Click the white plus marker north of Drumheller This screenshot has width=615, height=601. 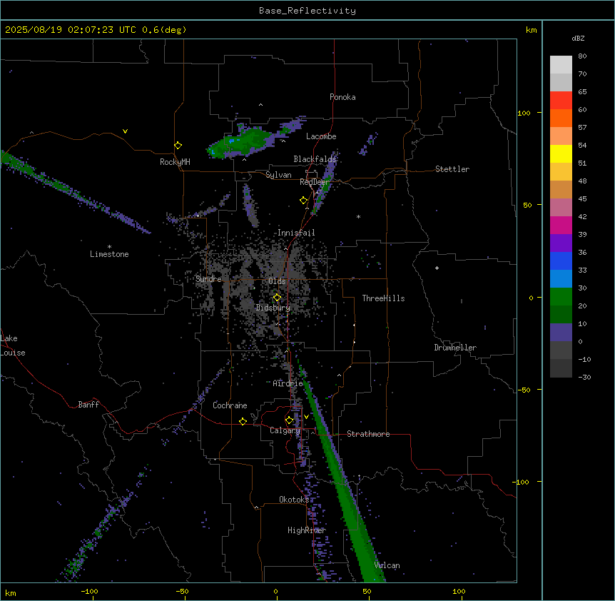(437, 268)
